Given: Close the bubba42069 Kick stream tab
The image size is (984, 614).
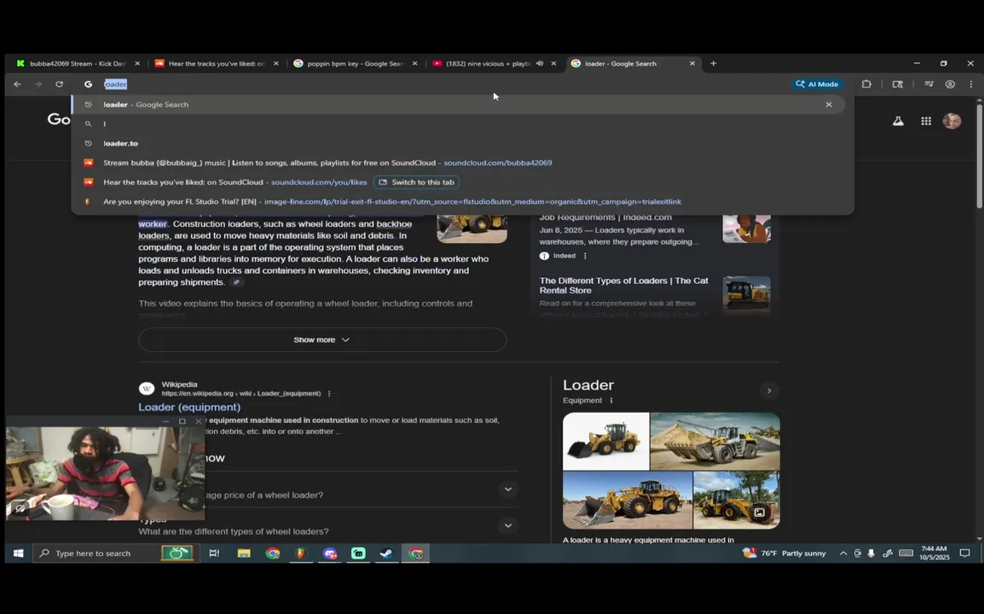Looking at the screenshot, I should pos(137,63).
